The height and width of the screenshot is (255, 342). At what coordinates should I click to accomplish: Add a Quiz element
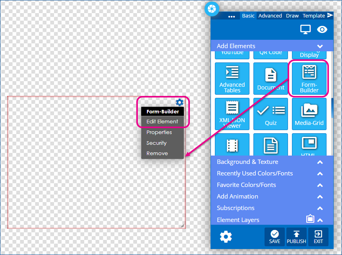pos(271,114)
